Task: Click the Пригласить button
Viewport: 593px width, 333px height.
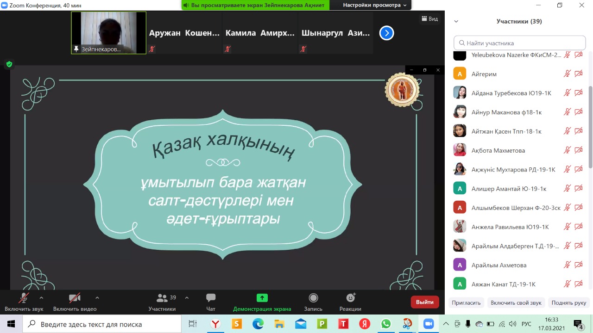Action: 467,303
